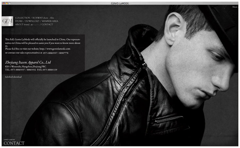The image size is (240, 148).
Task: Open the DOWNLOAD section
Action: 32,21
